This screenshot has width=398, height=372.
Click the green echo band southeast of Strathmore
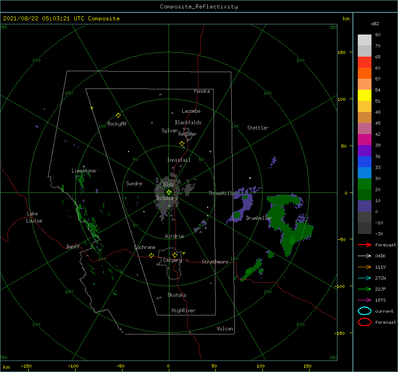click(x=251, y=270)
